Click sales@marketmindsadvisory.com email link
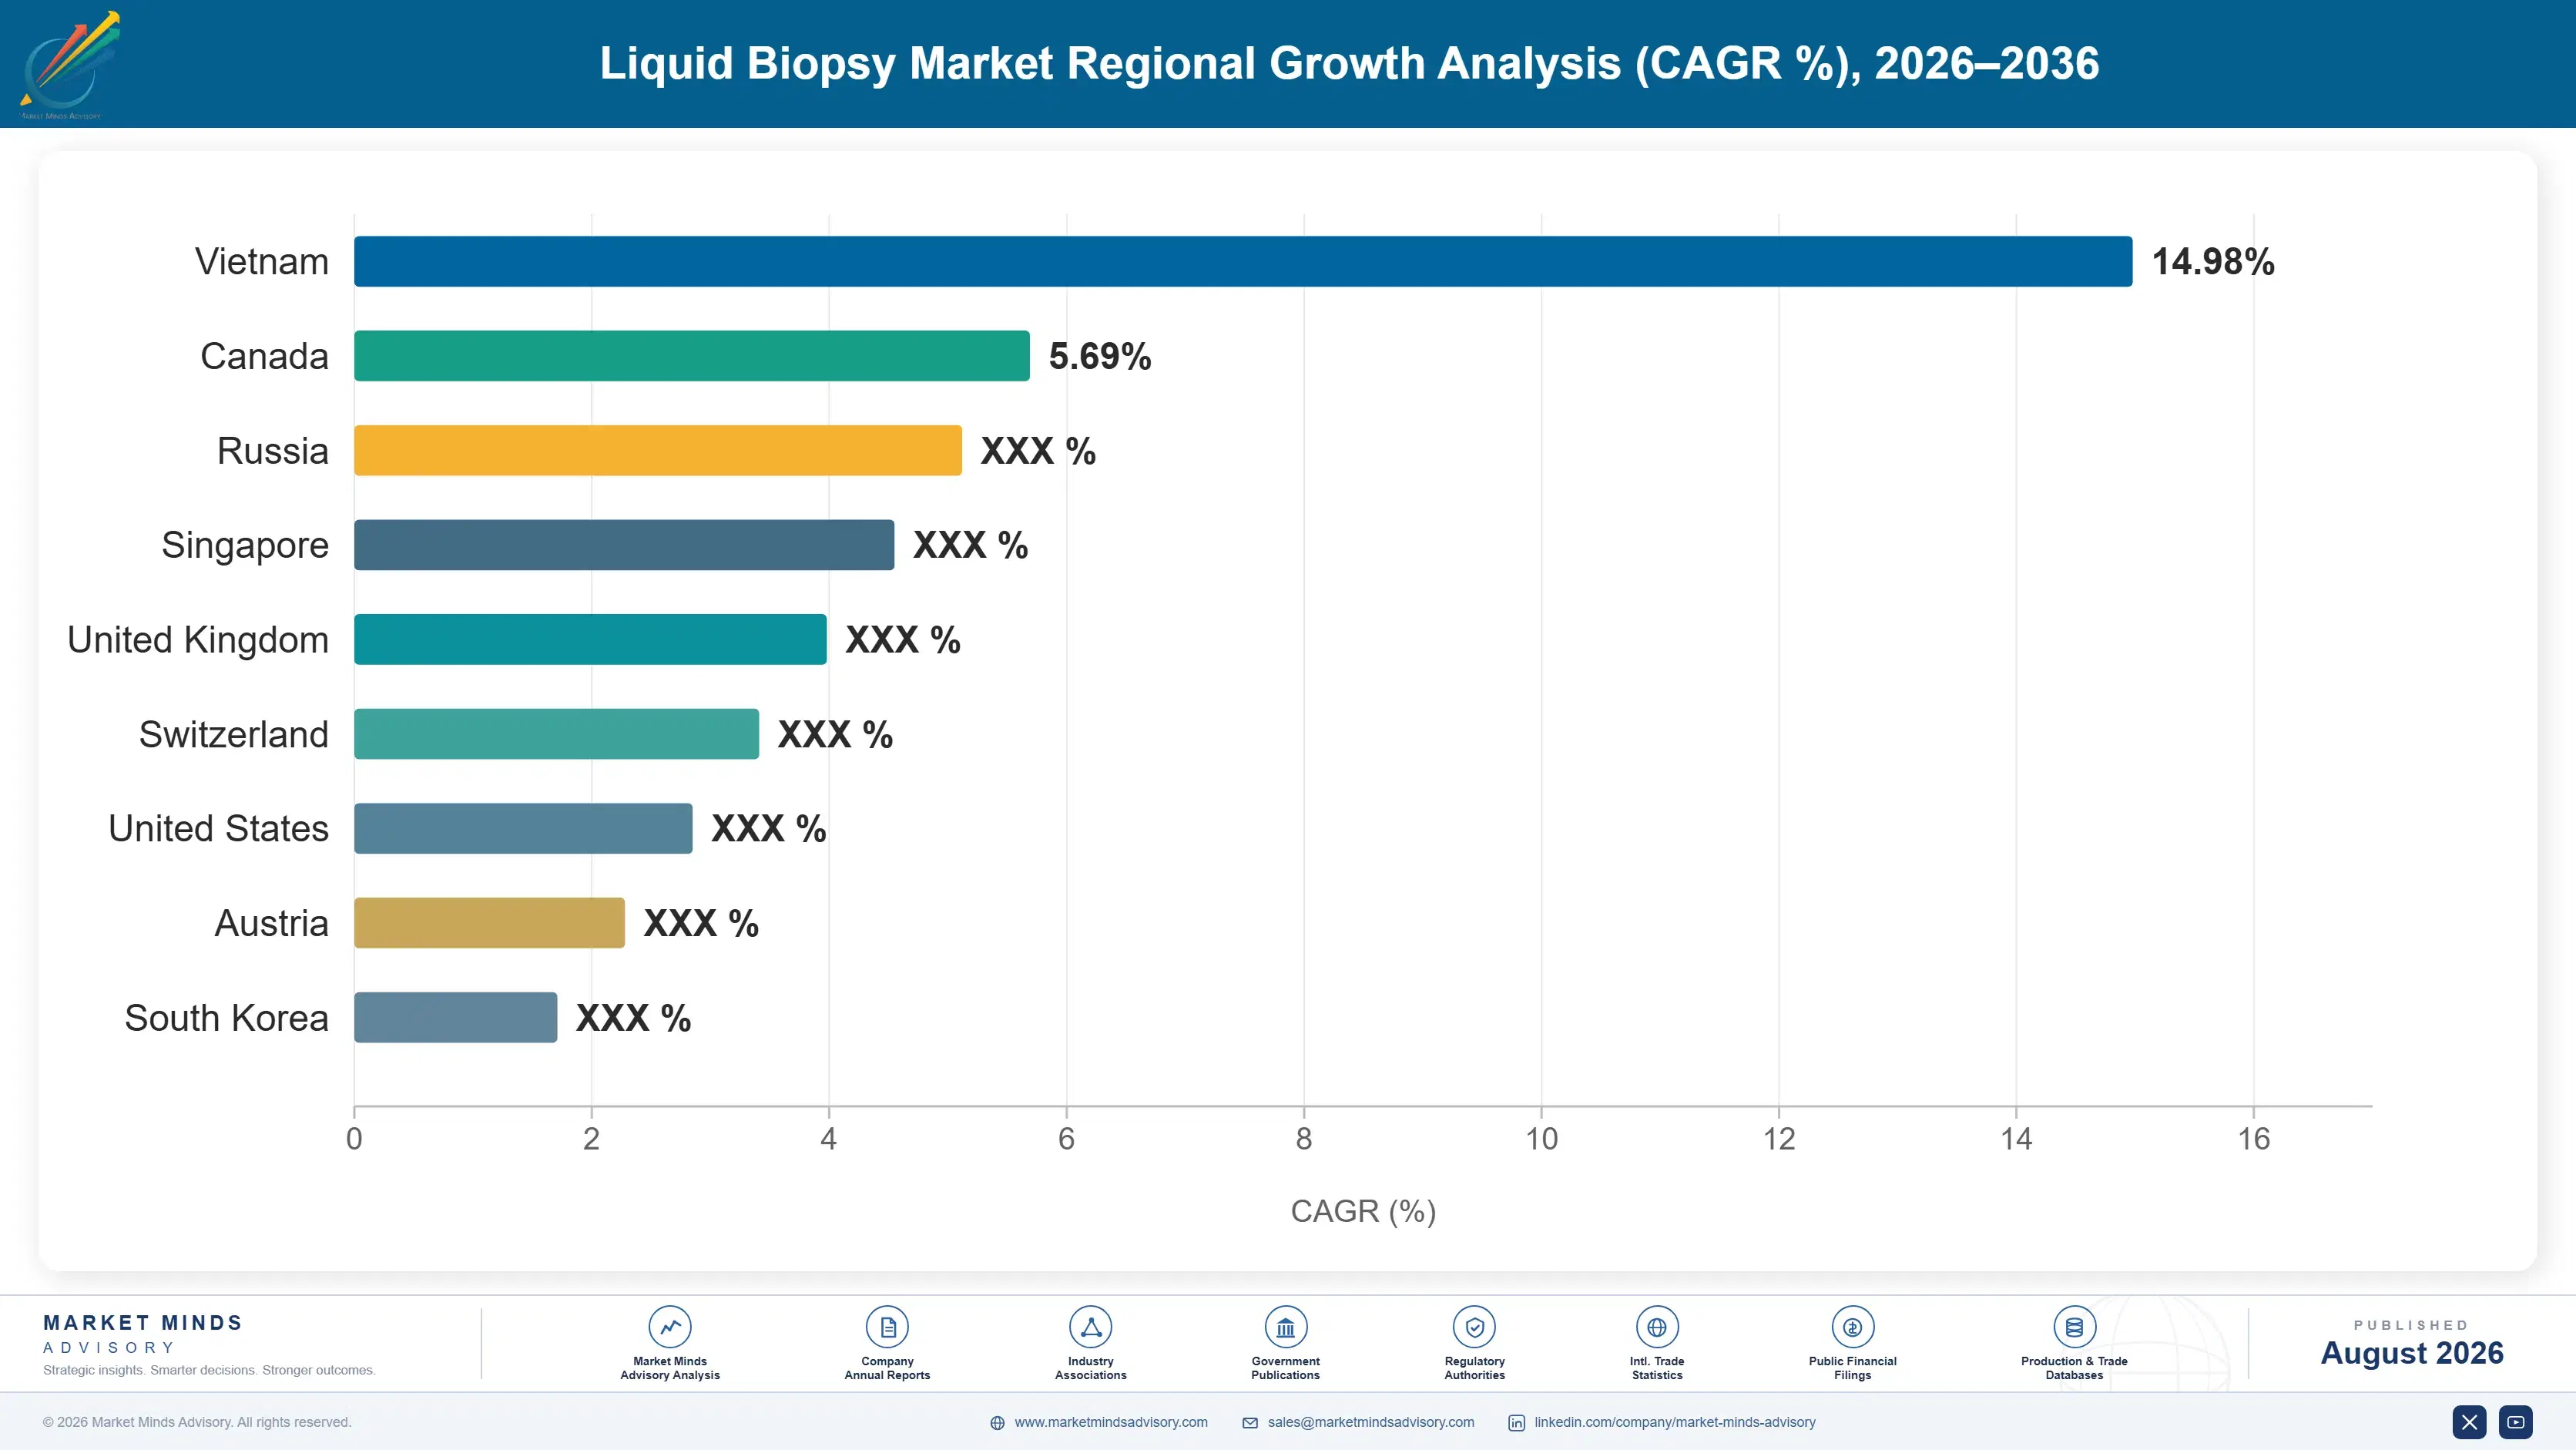This screenshot has width=2576, height=1450. click(1370, 1422)
